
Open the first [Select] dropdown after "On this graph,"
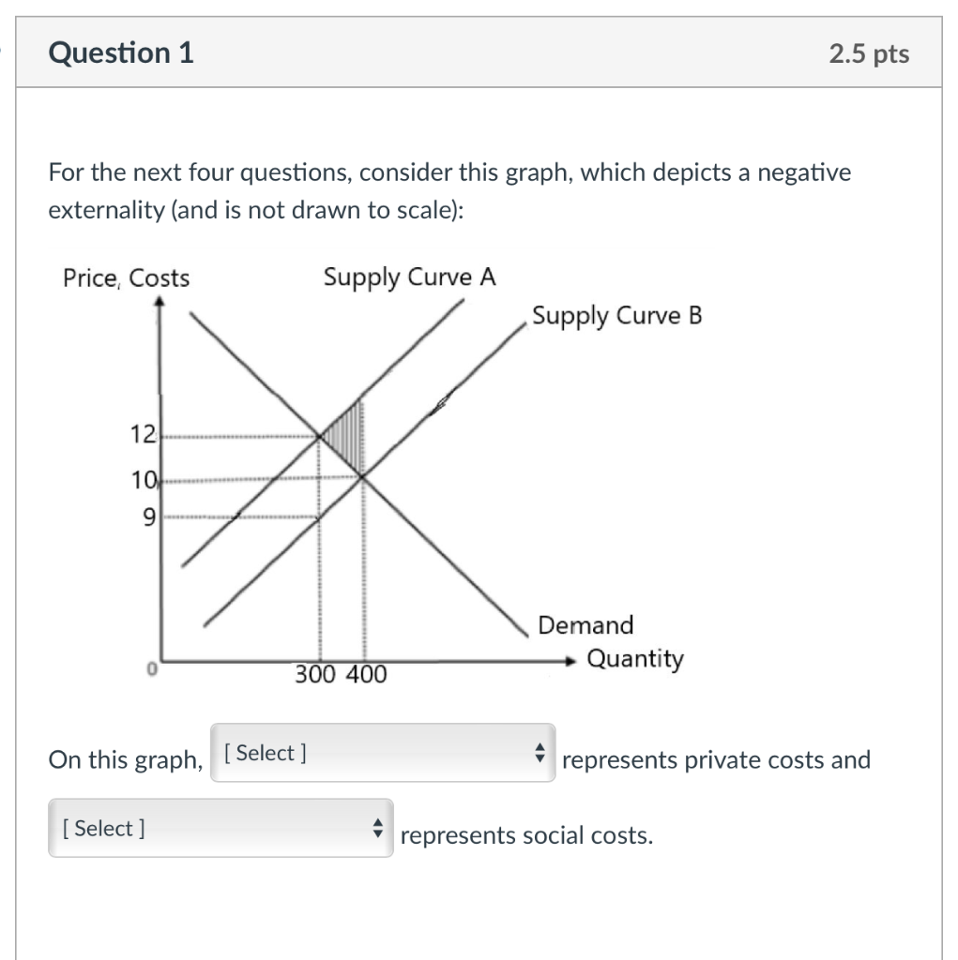(383, 753)
